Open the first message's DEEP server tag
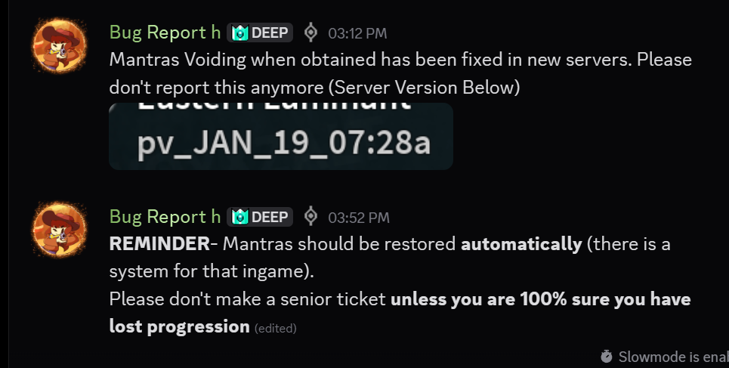This screenshot has width=729, height=368. 260,32
